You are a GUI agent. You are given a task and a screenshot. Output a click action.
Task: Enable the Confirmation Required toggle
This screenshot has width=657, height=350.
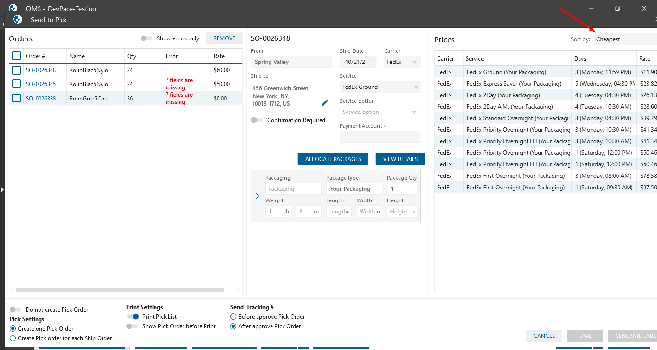pos(257,120)
